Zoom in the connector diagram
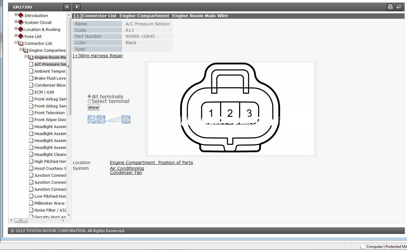The width and height of the screenshot is (407, 250). click(x=126, y=119)
